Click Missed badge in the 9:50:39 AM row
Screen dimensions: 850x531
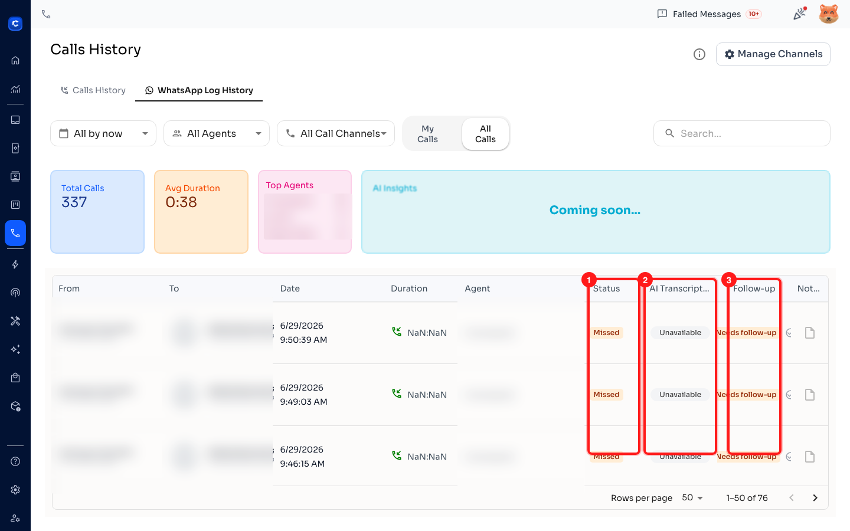click(x=606, y=333)
